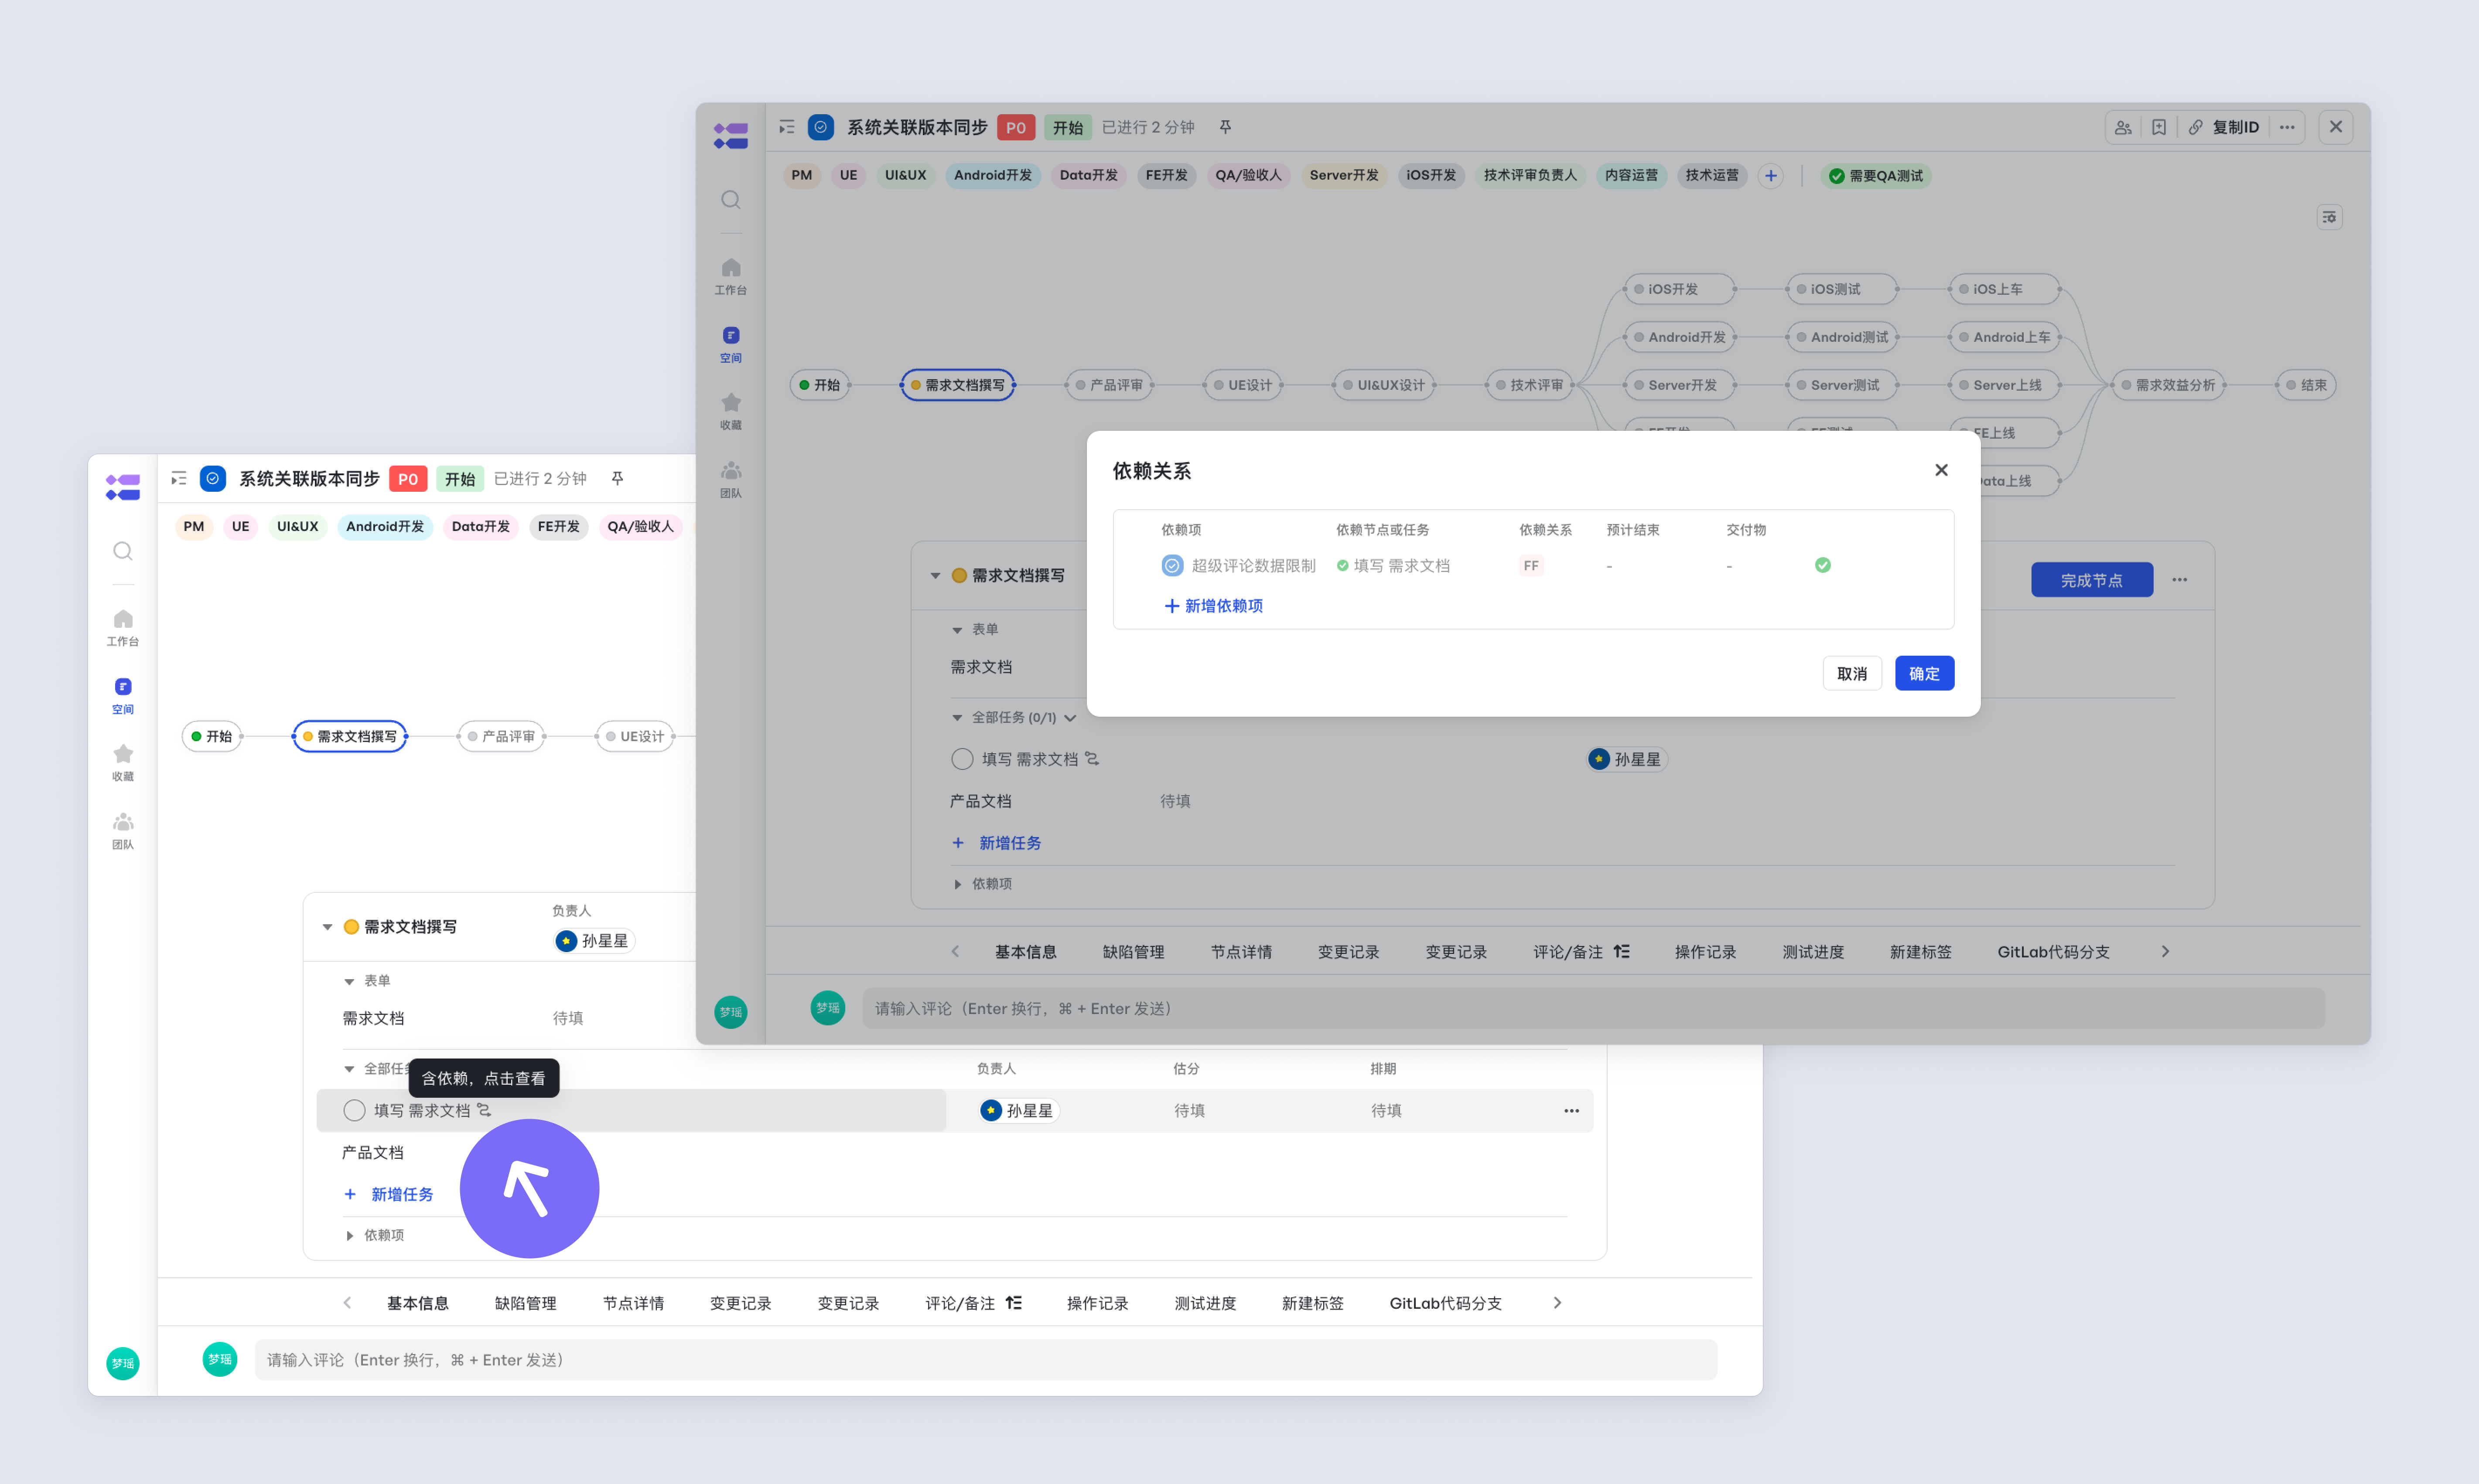Collapse the 需求文档撰写 section in the left window
Viewport: 2479px width, 1484px height.
point(327,927)
